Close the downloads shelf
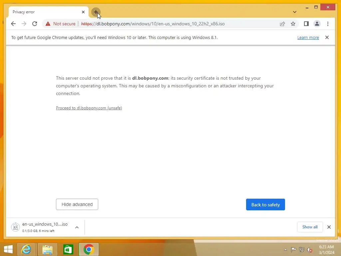Viewport: 341px width, 256px height. [x=329, y=227]
